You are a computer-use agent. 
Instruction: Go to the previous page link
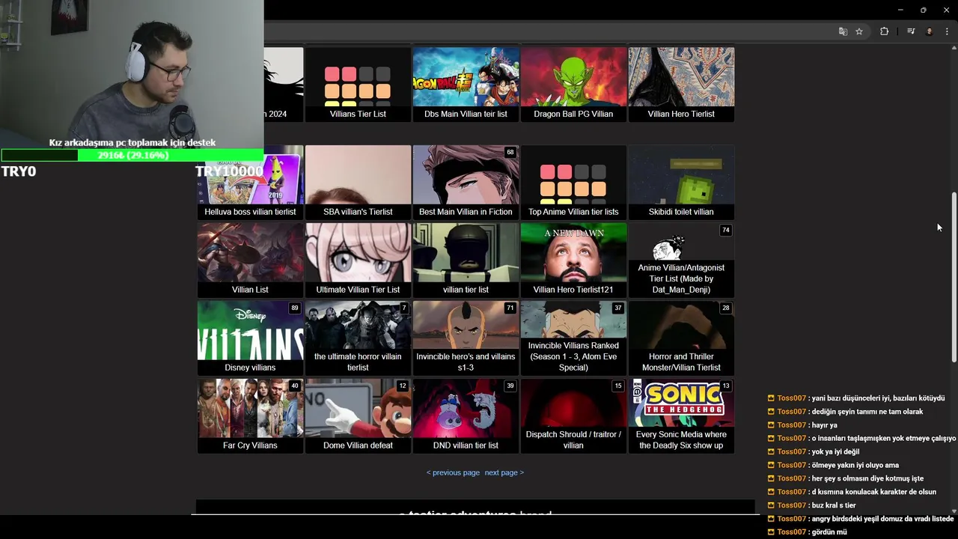[x=453, y=472]
